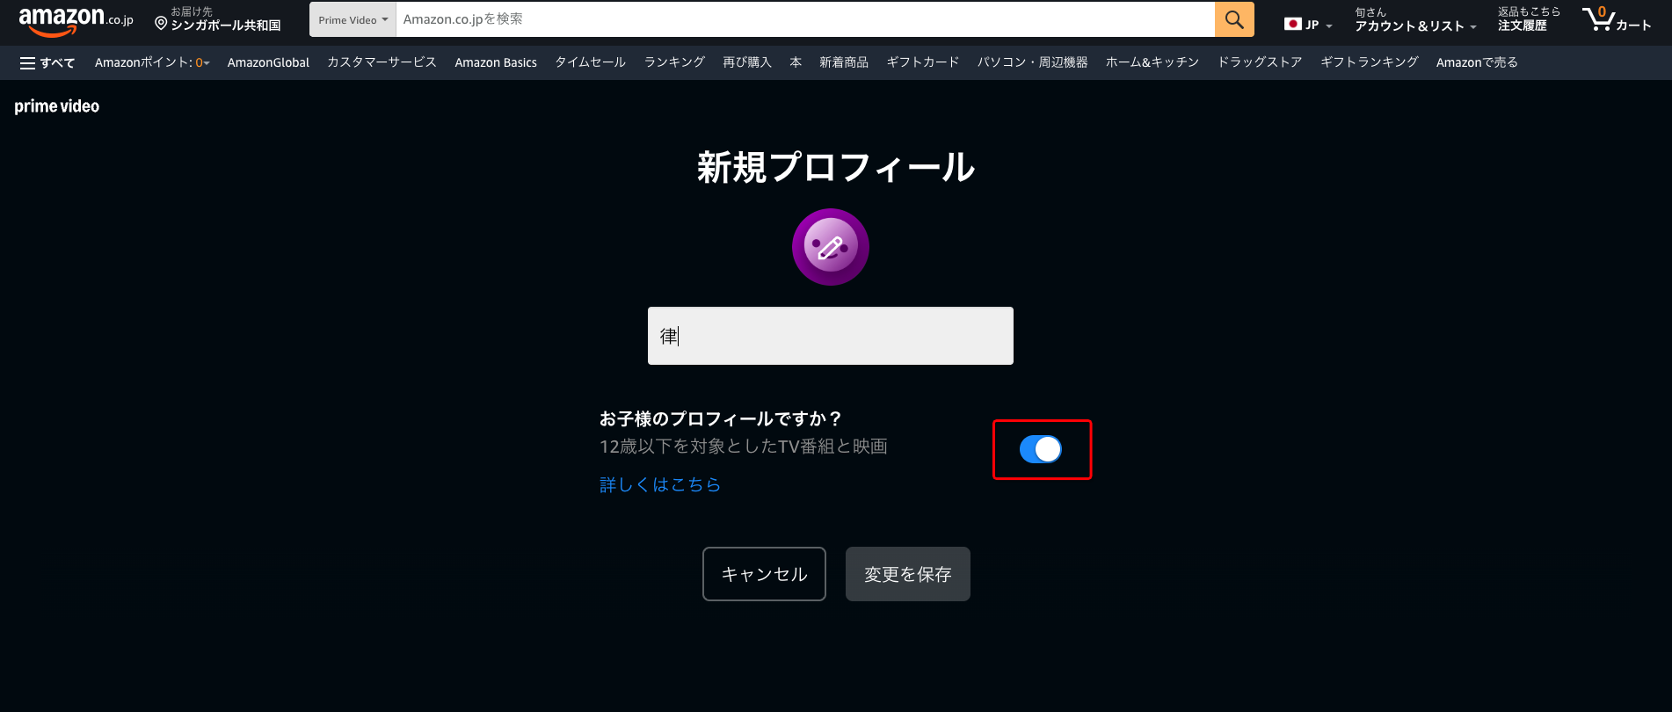Open the Prime Video search category dropdown
The height and width of the screenshot is (712, 1672).
click(353, 19)
